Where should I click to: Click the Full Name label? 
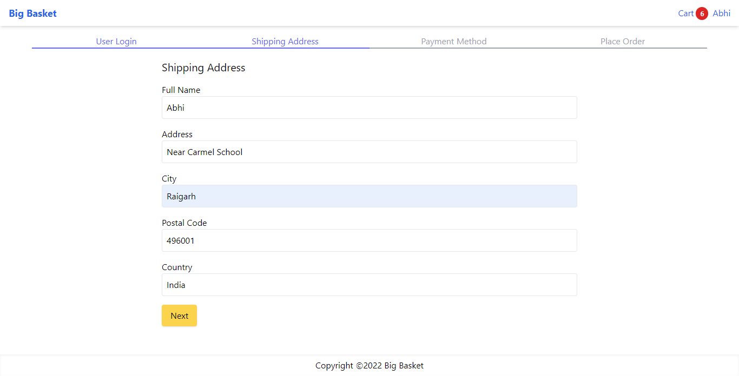point(181,90)
